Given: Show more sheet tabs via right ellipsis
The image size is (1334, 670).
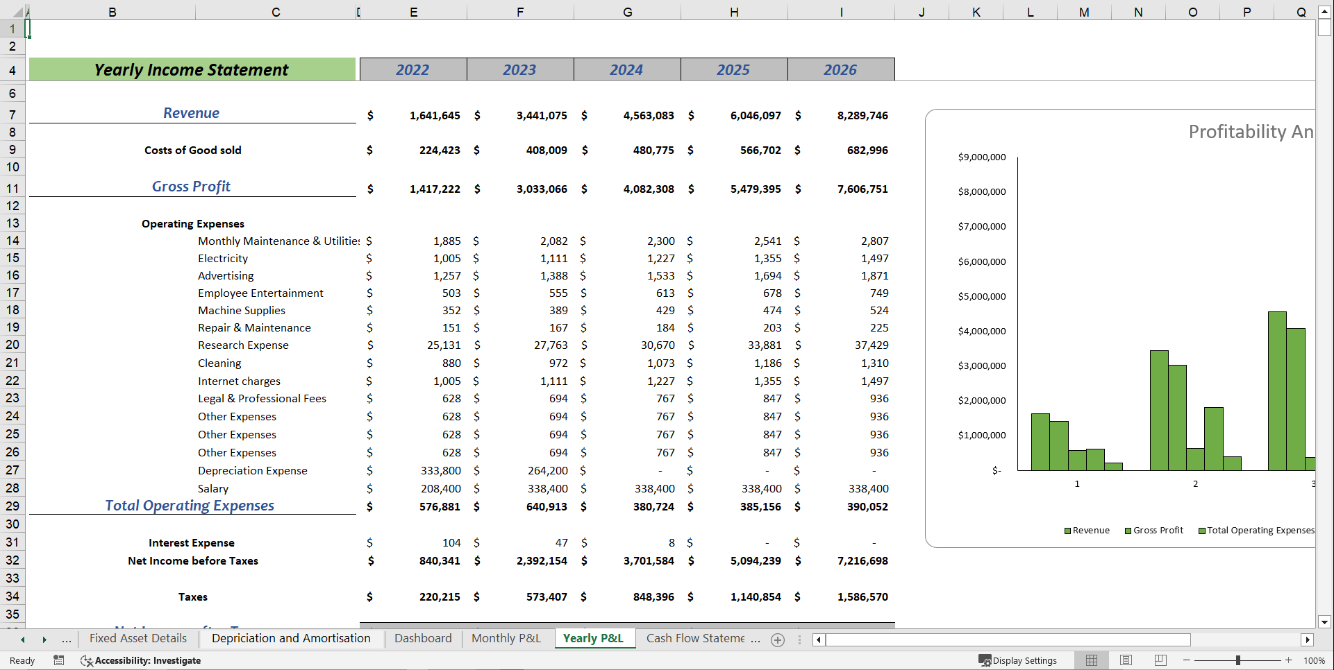Looking at the screenshot, I should point(756,639).
